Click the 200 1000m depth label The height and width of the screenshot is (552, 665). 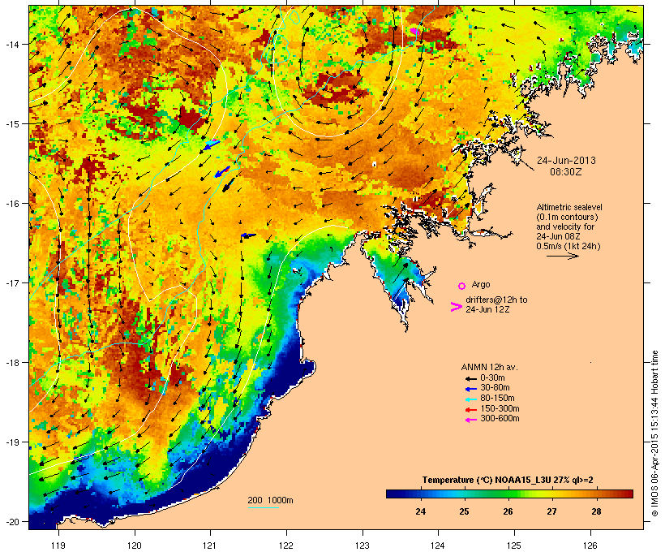270,500
